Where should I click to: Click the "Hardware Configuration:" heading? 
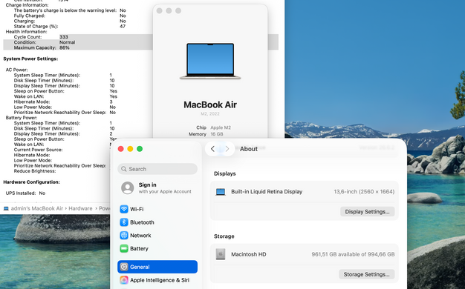[x=31, y=182]
